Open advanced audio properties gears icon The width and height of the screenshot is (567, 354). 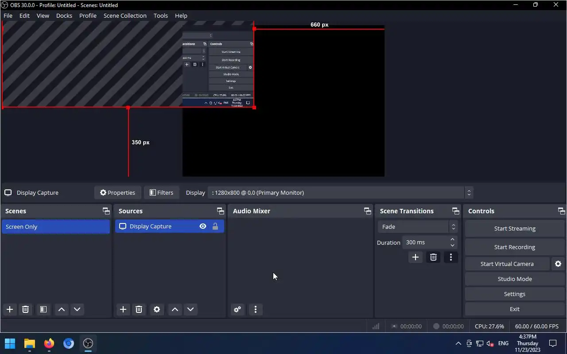tap(237, 309)
